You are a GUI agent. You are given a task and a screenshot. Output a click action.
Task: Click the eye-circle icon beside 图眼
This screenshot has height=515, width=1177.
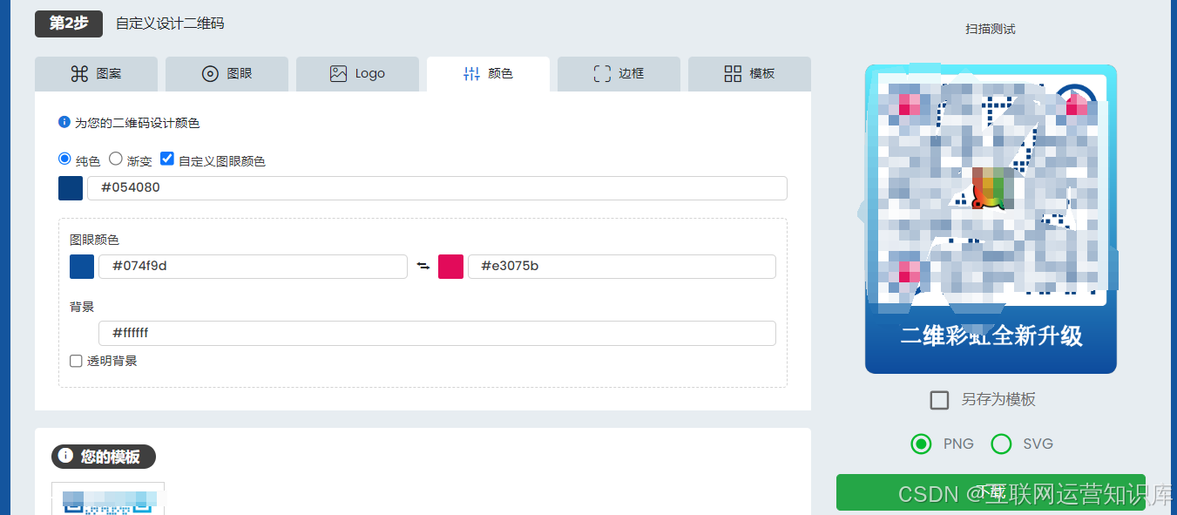[210, 74]
